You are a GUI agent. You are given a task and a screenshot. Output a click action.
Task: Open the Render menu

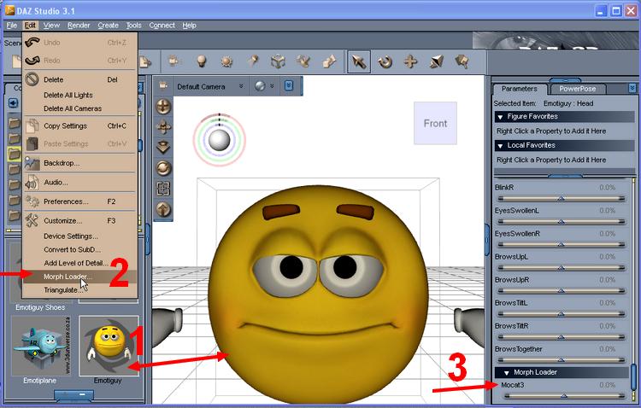click(x=79, y=26)
